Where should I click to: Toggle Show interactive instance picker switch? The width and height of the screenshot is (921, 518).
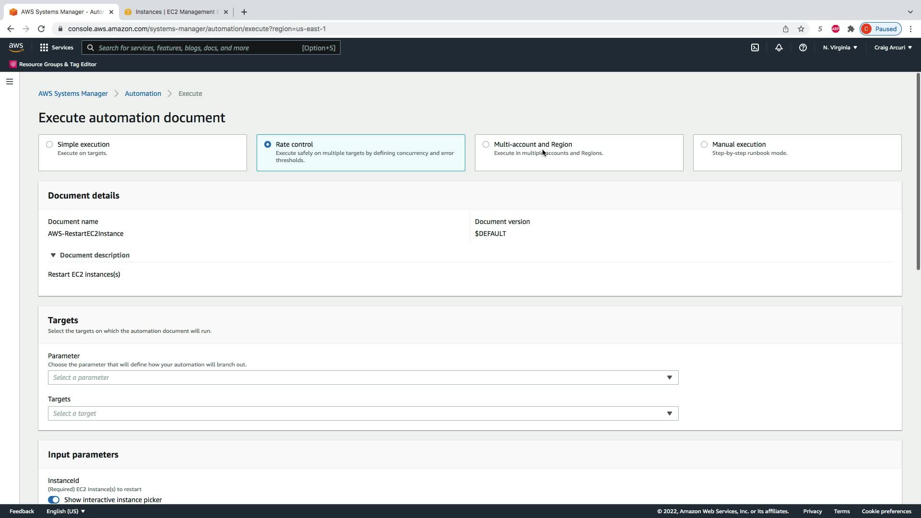[x=54, y=500]
